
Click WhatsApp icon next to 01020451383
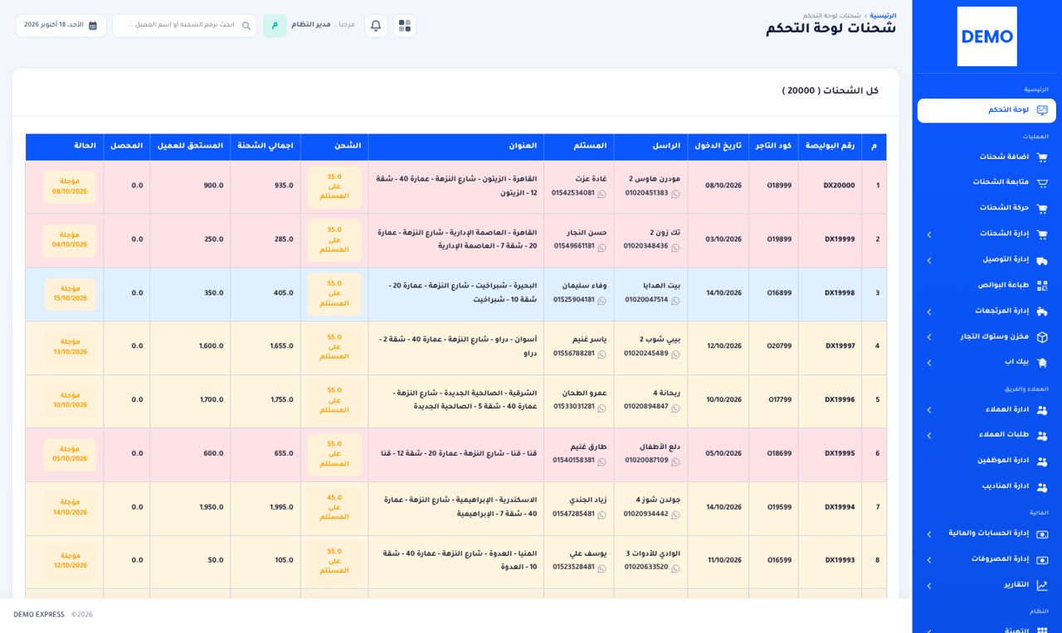675,193
